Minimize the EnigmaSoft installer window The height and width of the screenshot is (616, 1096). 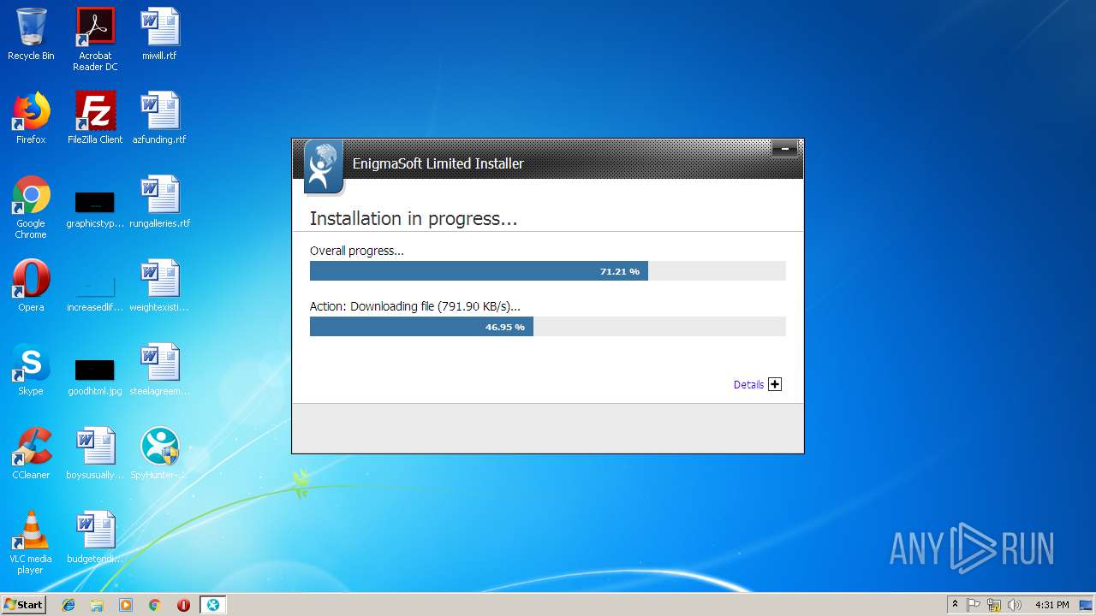pos(784,149)
